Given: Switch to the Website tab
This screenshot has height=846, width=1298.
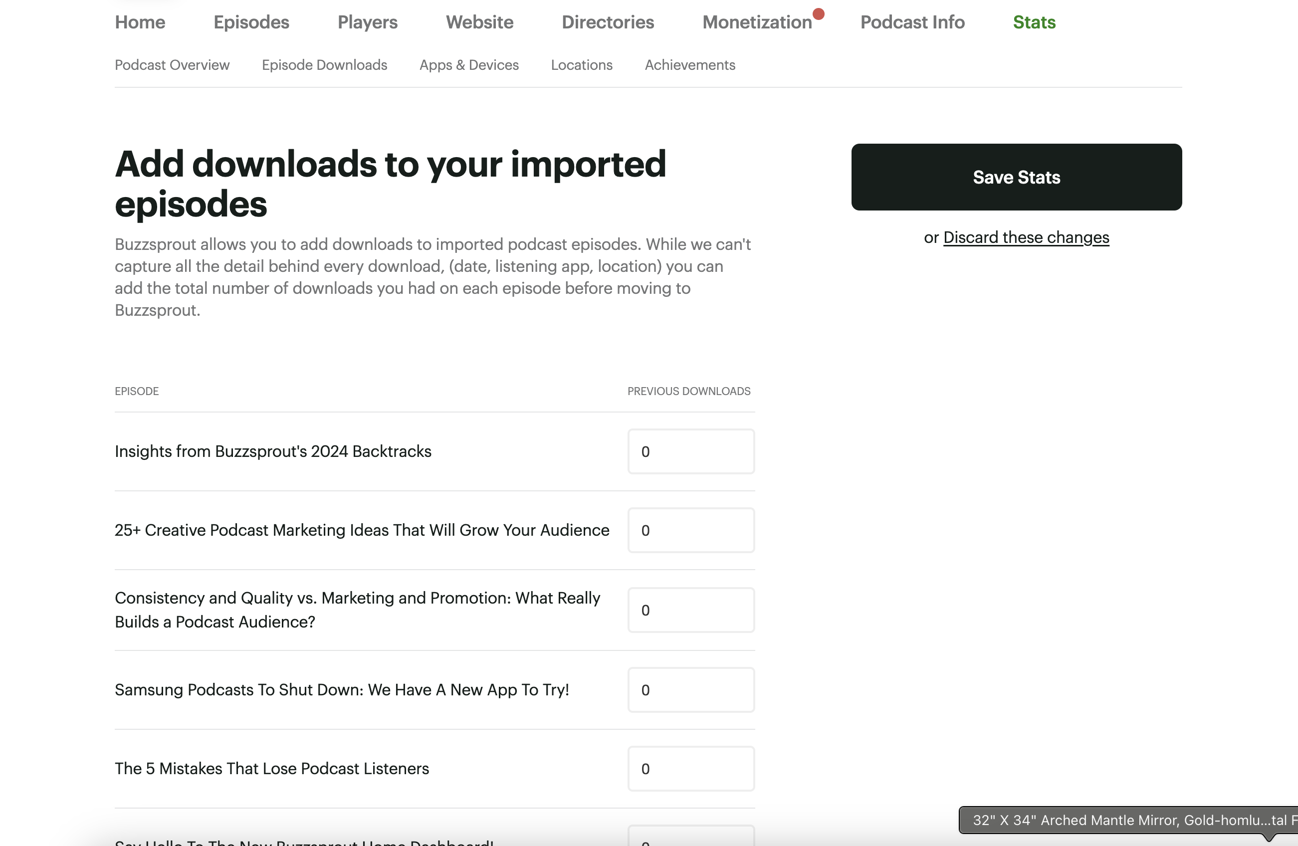Looking at the screenshot, I should [479, 22].
